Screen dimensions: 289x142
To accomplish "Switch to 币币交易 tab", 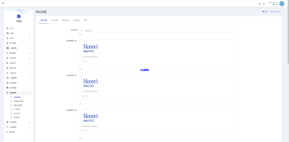I will [x=54, y=20].
